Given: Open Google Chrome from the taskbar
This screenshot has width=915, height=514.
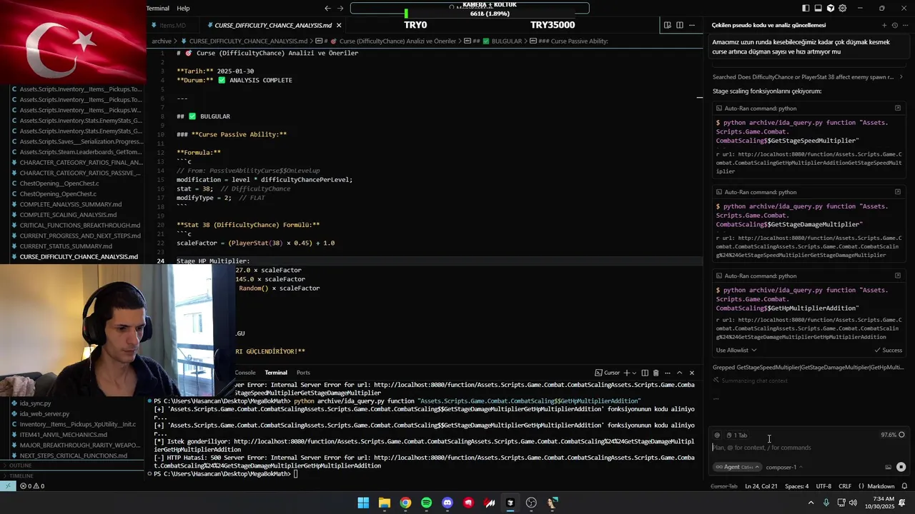Looking at the screenshot, I should (405, 503).
